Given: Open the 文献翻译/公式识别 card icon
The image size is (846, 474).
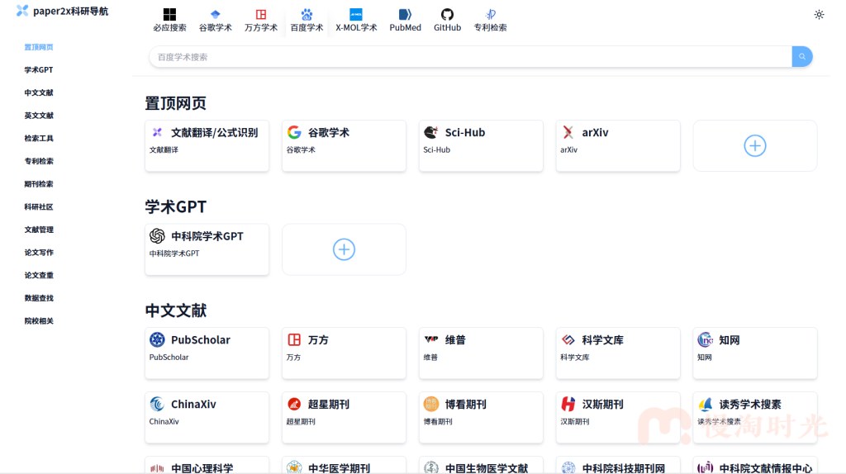Looking at the screenshot, I should pos(157,132).
